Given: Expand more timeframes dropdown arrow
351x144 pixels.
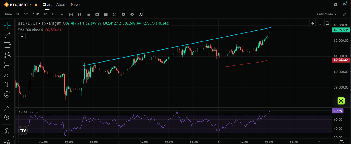Looking at the screenshot, I should point(62,14).
